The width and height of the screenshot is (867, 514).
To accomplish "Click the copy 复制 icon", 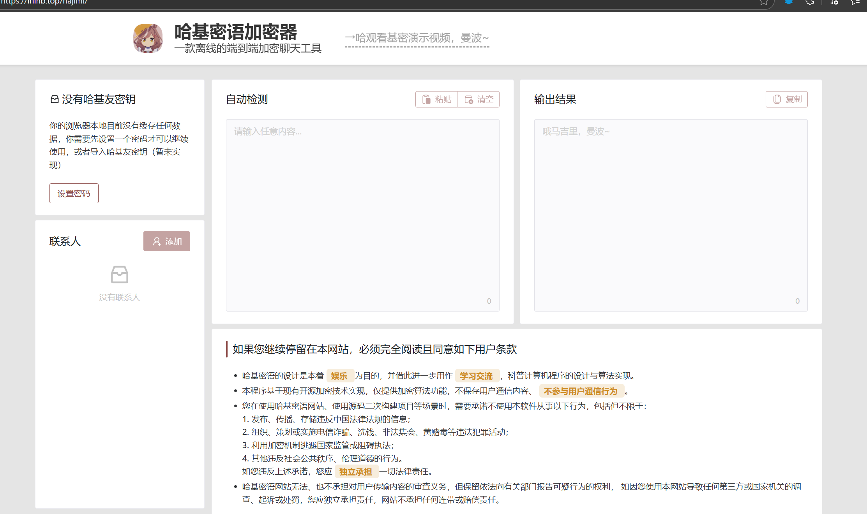I will pos(777,99).
